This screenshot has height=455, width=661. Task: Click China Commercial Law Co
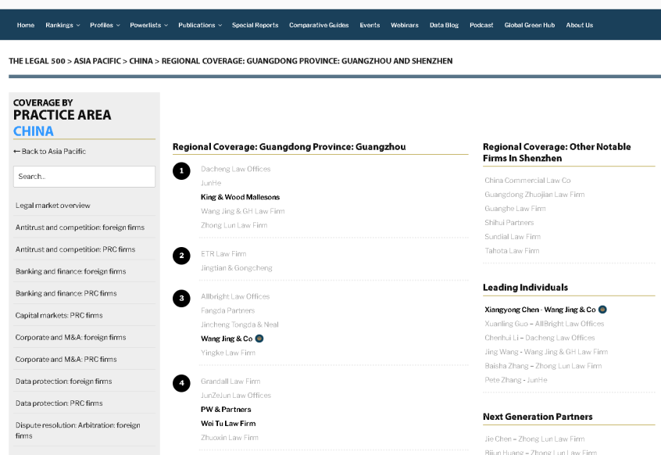click(527, 181)
